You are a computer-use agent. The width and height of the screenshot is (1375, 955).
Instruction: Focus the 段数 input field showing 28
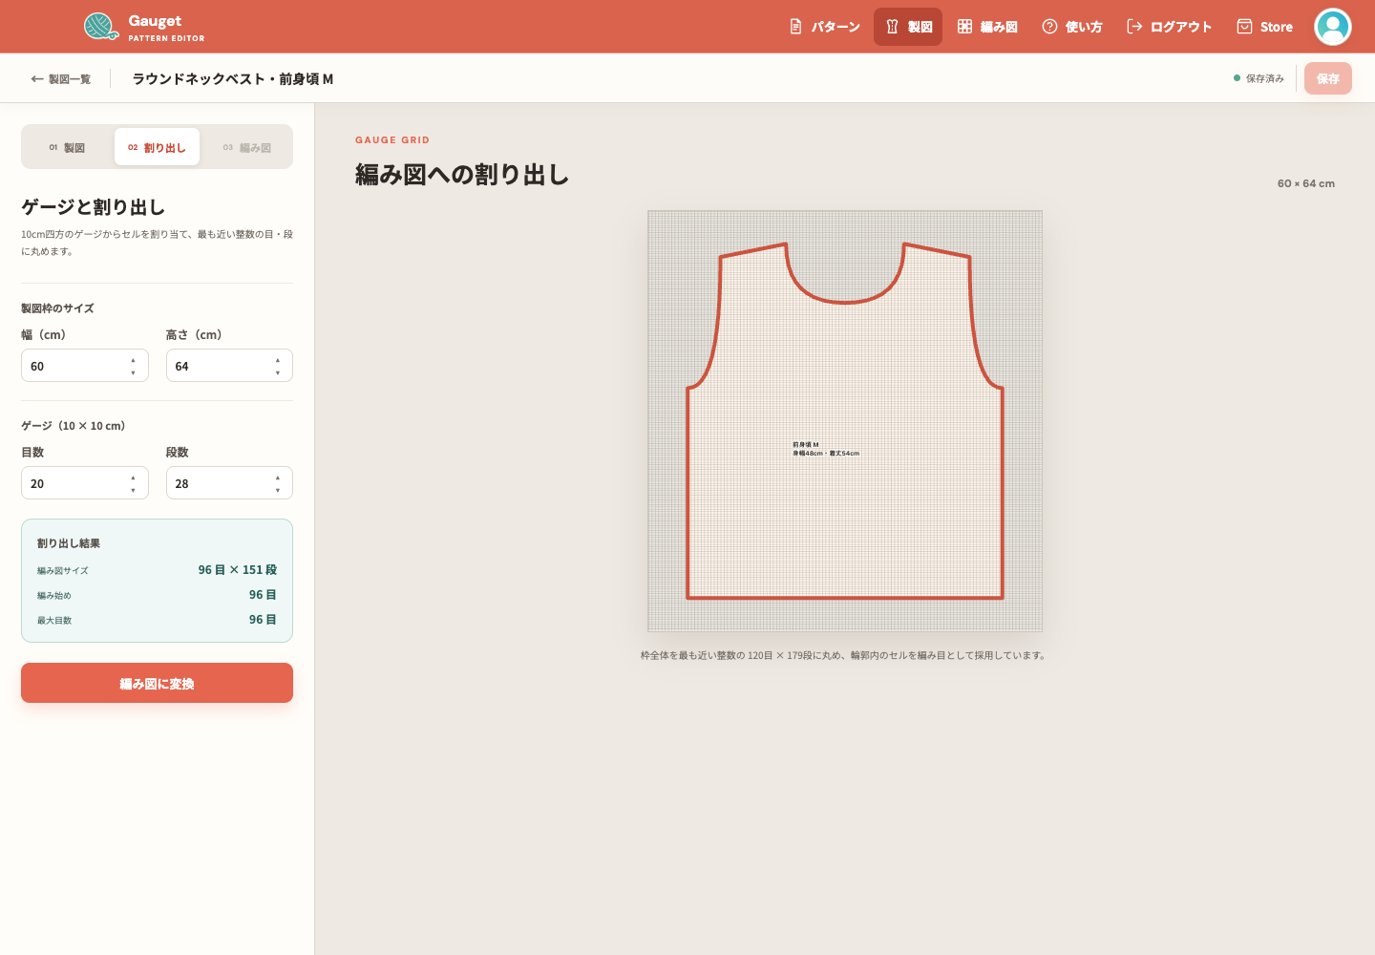point(229,483)
